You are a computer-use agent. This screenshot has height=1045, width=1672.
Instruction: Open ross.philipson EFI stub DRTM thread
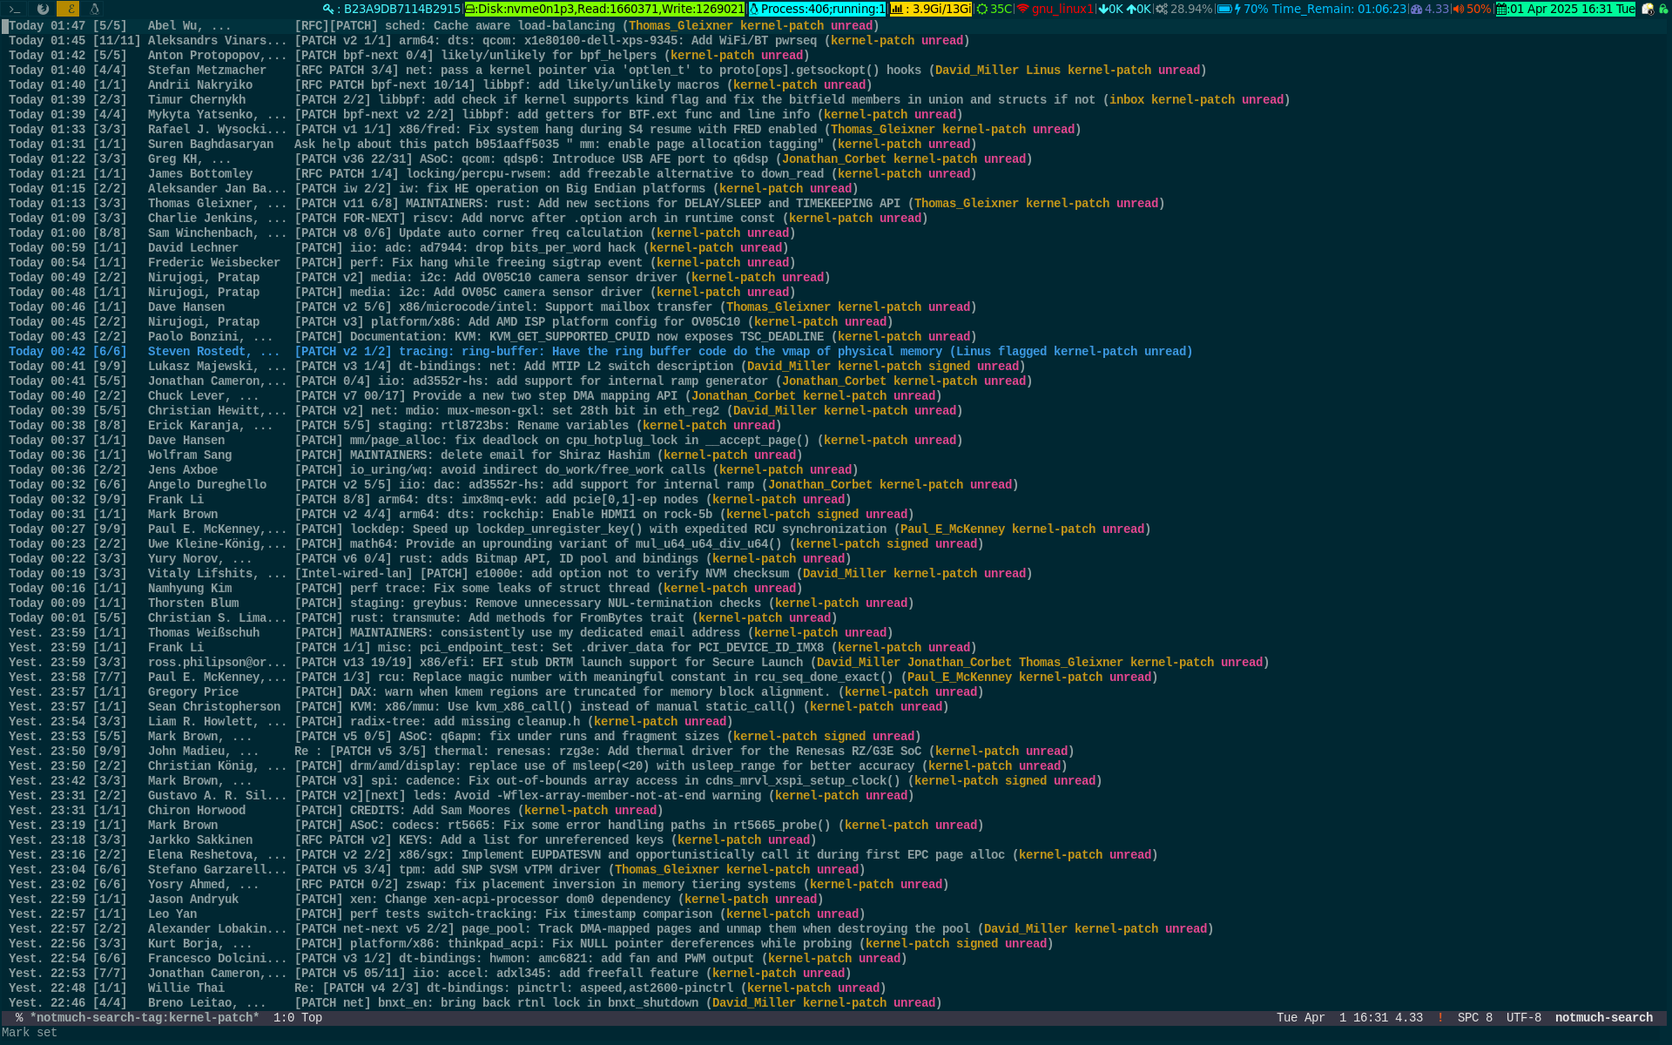click(638, 662)
